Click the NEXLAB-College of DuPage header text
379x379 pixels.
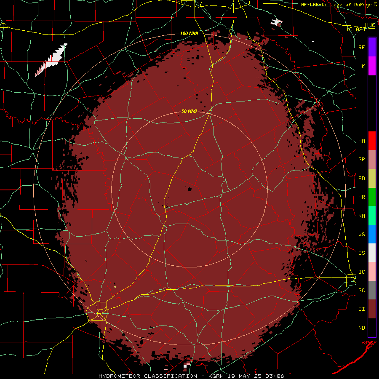click(x=336, y=5)
